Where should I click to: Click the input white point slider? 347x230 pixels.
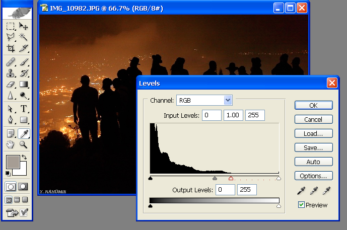(279, 178)
